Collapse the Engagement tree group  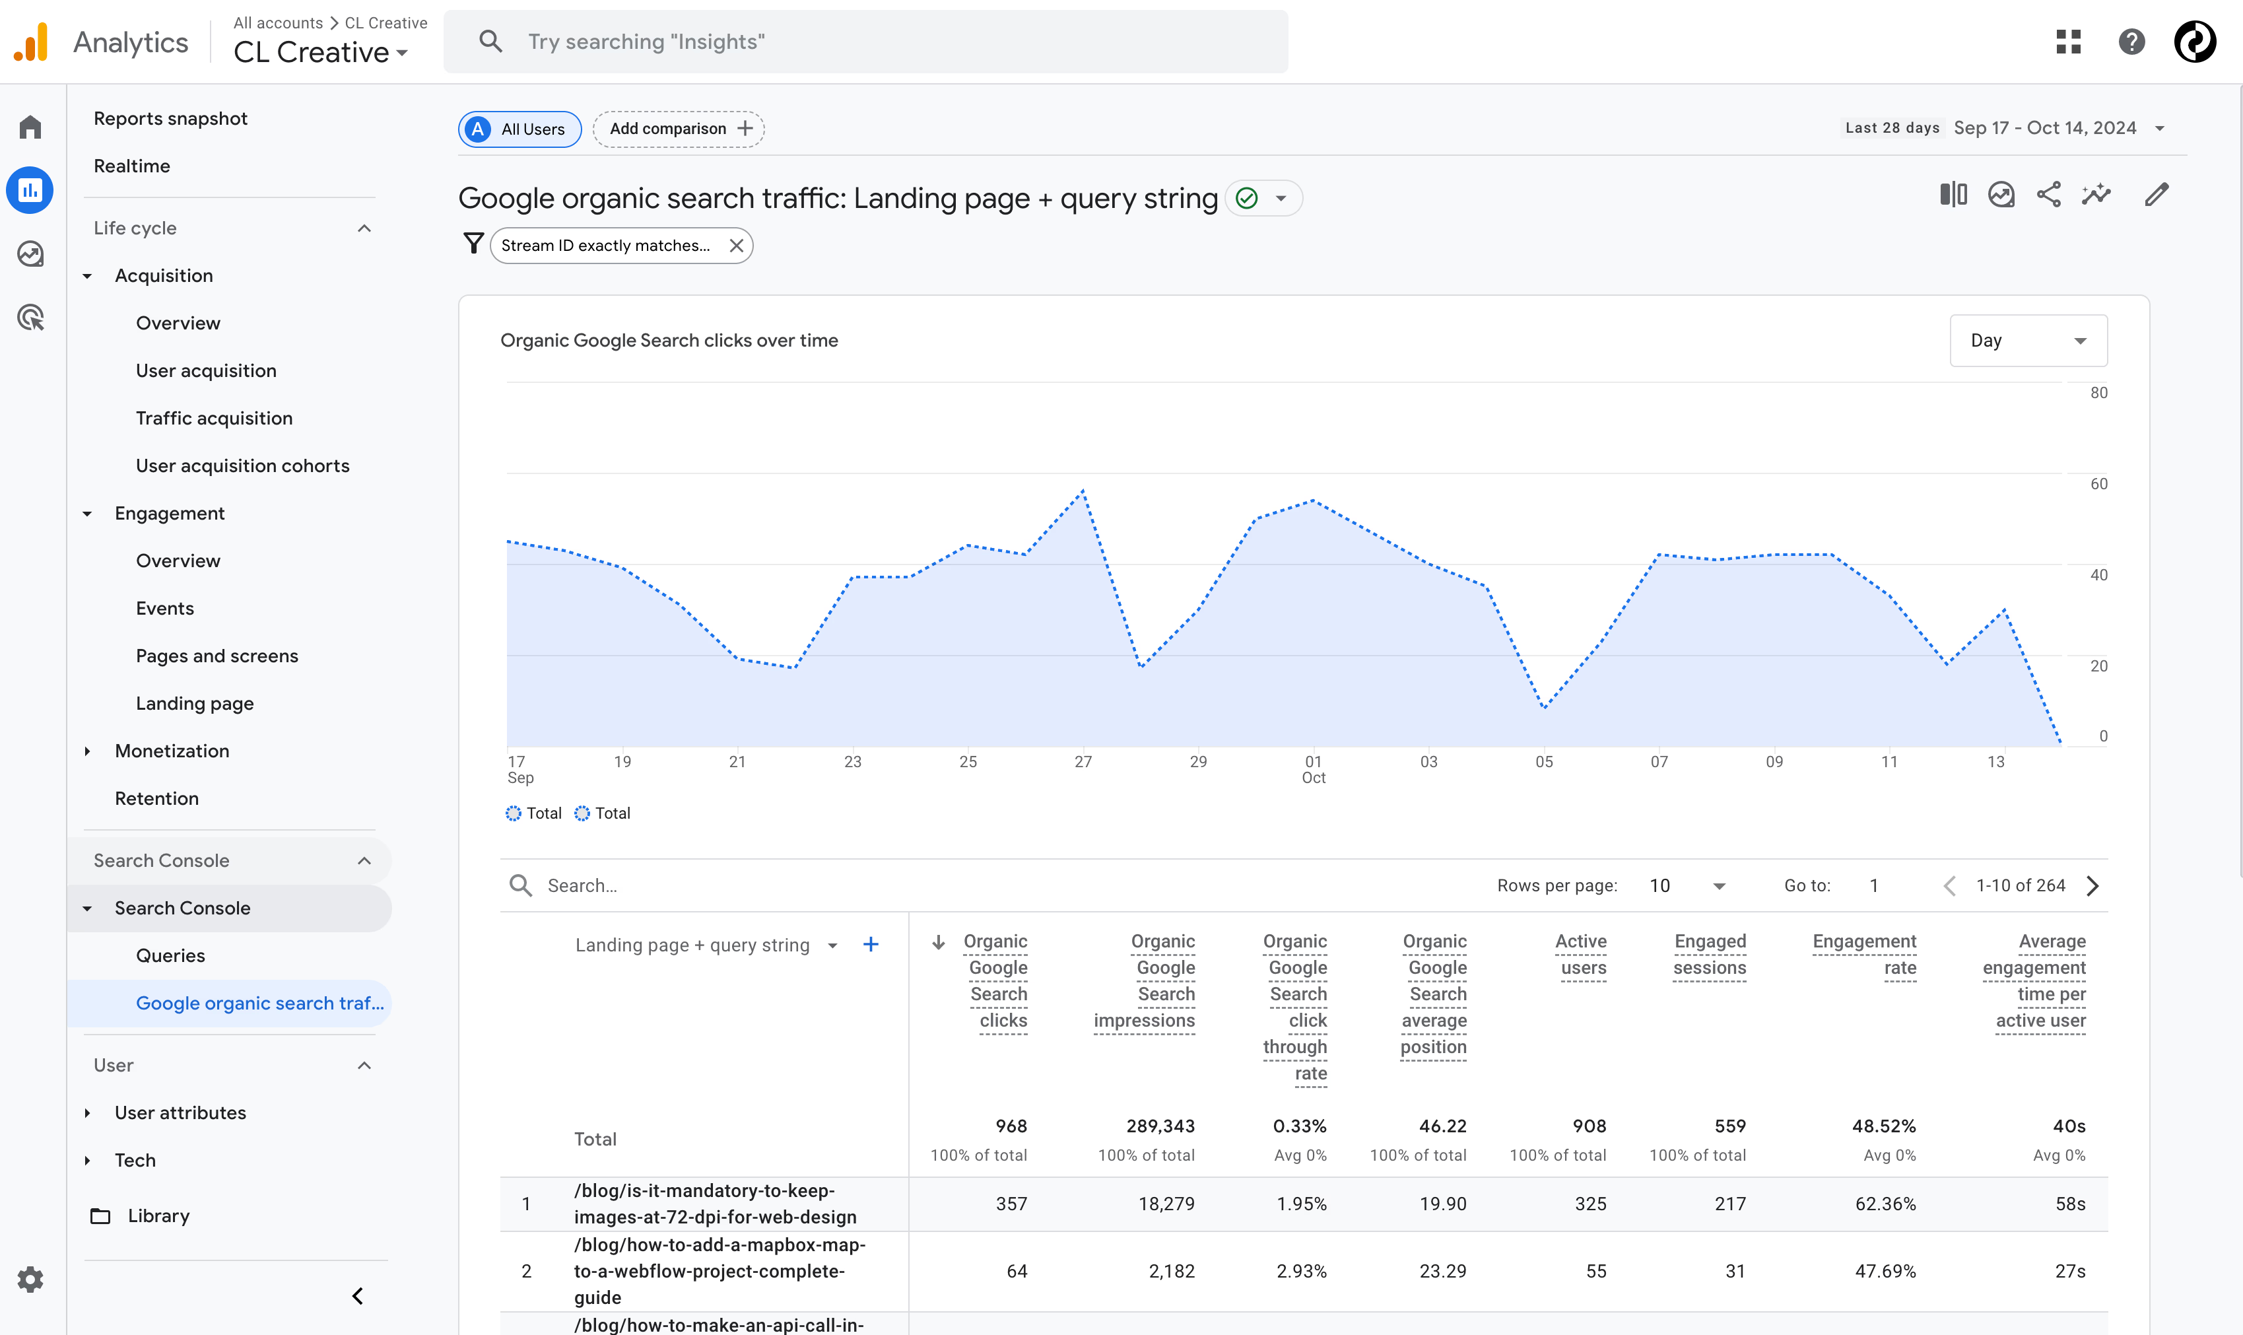[87, 514]
